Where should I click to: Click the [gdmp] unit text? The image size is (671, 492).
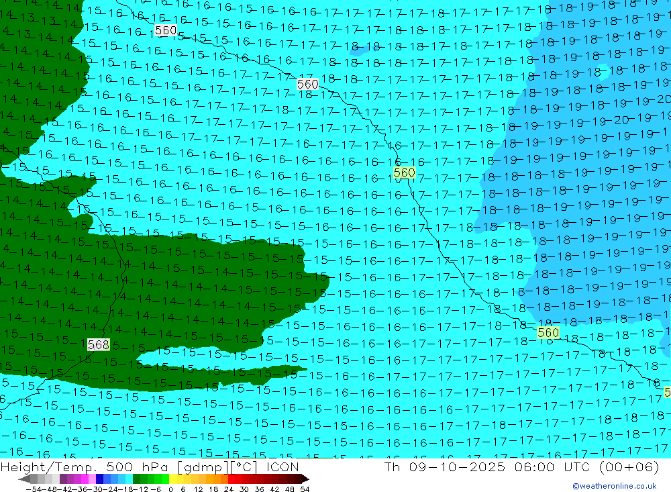tap(201, 467)
